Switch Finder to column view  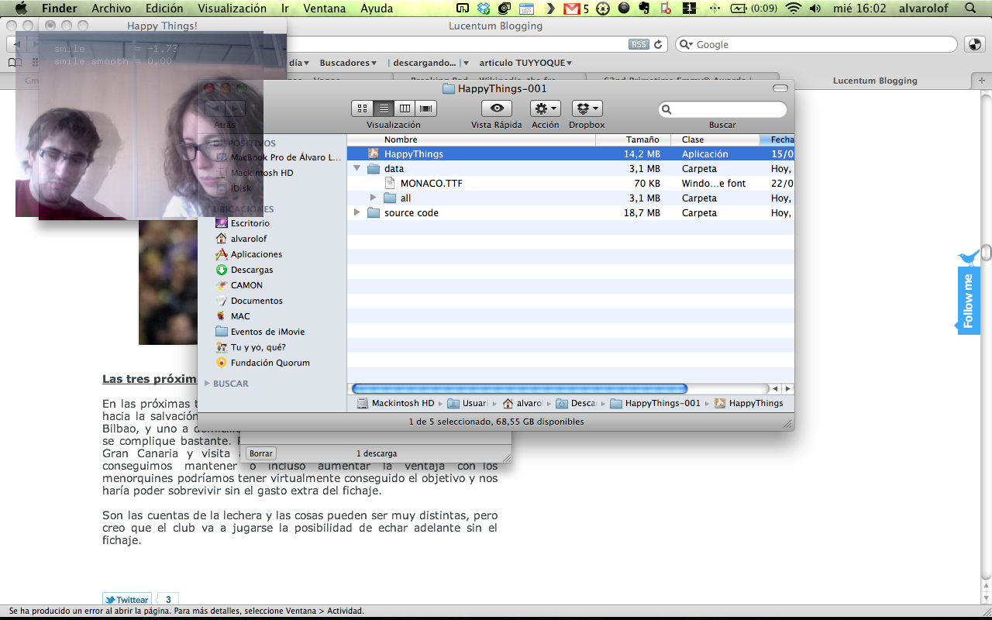(x=405, y=108)
